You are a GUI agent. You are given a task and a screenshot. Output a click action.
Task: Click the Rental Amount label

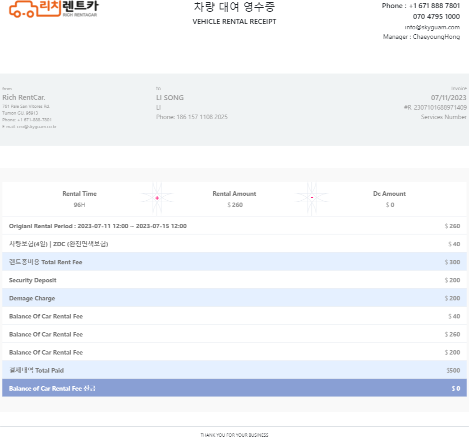tap(234, 194)
